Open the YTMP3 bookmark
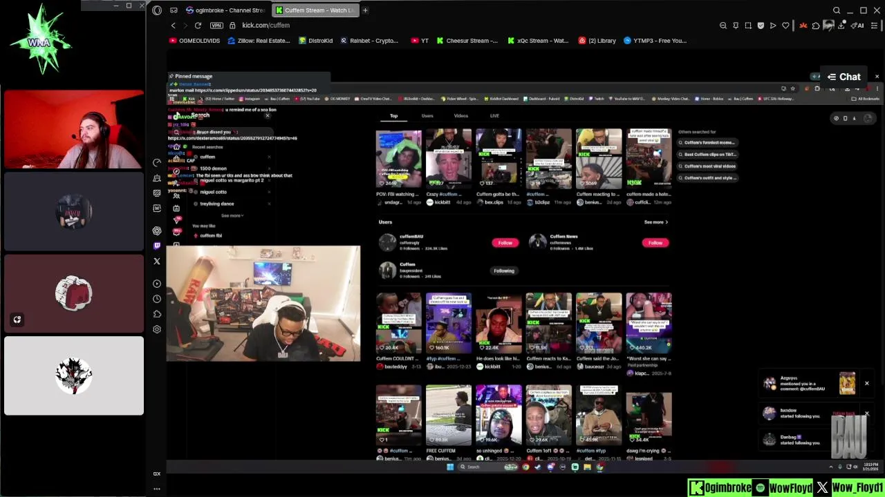Viewport: 885px width, 497px height. coord(655,41)
